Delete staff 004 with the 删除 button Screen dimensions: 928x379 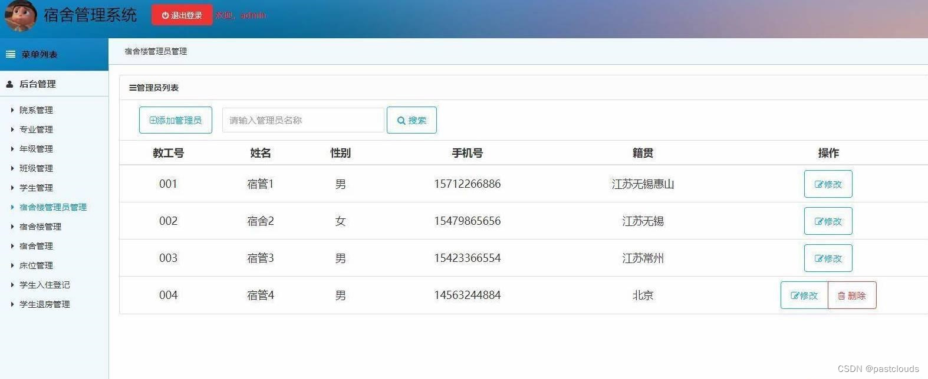(852, 295)
